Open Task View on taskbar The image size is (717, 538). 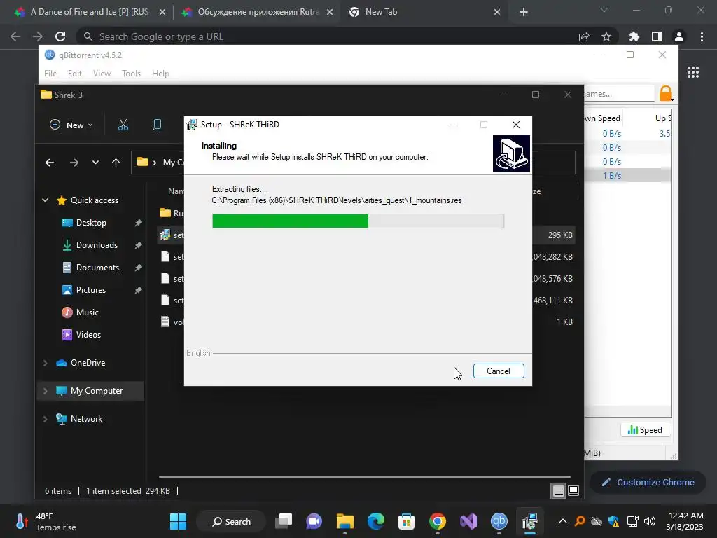coord(284,521)
